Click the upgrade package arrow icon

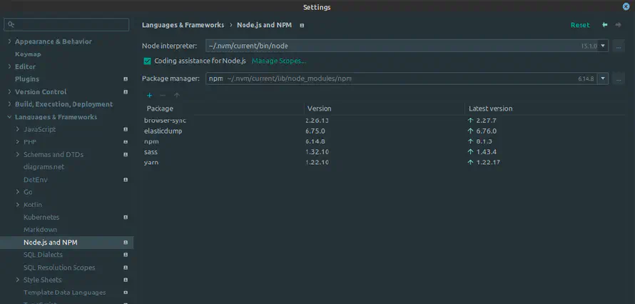(x=176, y=95)
